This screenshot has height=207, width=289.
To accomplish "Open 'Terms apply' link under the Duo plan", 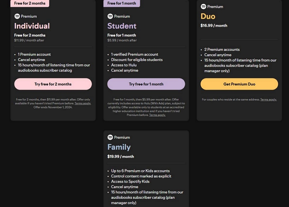I will [x=268, y=99].
